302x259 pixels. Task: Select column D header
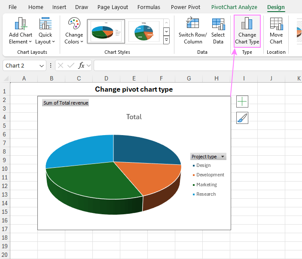pyautogui.click(x=106, y=78)
